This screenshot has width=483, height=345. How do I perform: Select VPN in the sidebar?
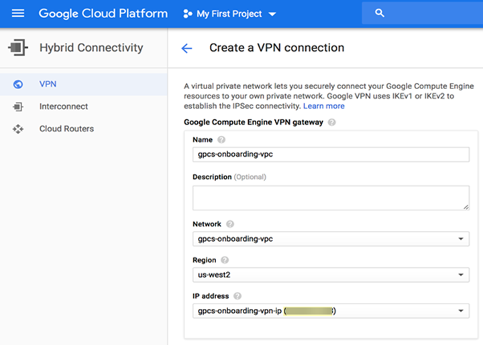(x=48, y=84)
